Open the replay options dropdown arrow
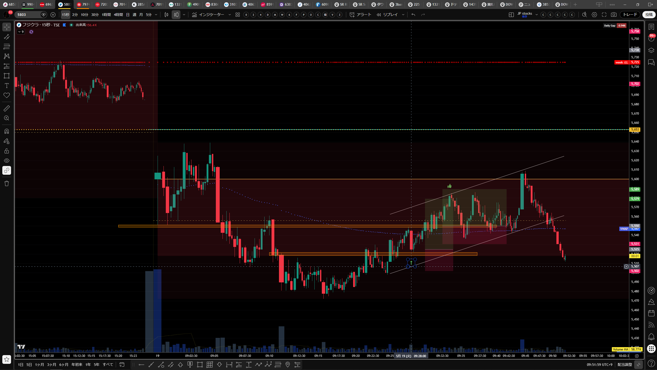The height and width of the screenshot is (370, 657). pos(403,15)
